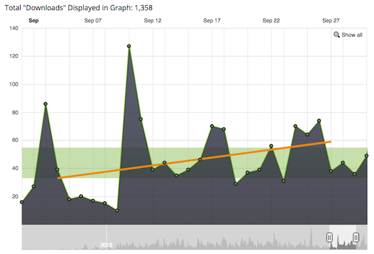Viewport: 374px width, 254px height.
Task: Select the first data point on the chart
Action: (22, 202)
